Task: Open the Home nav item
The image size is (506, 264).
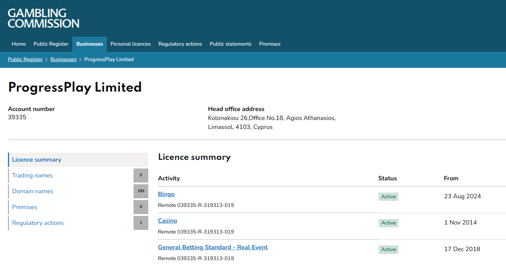Action: (19, 44)
